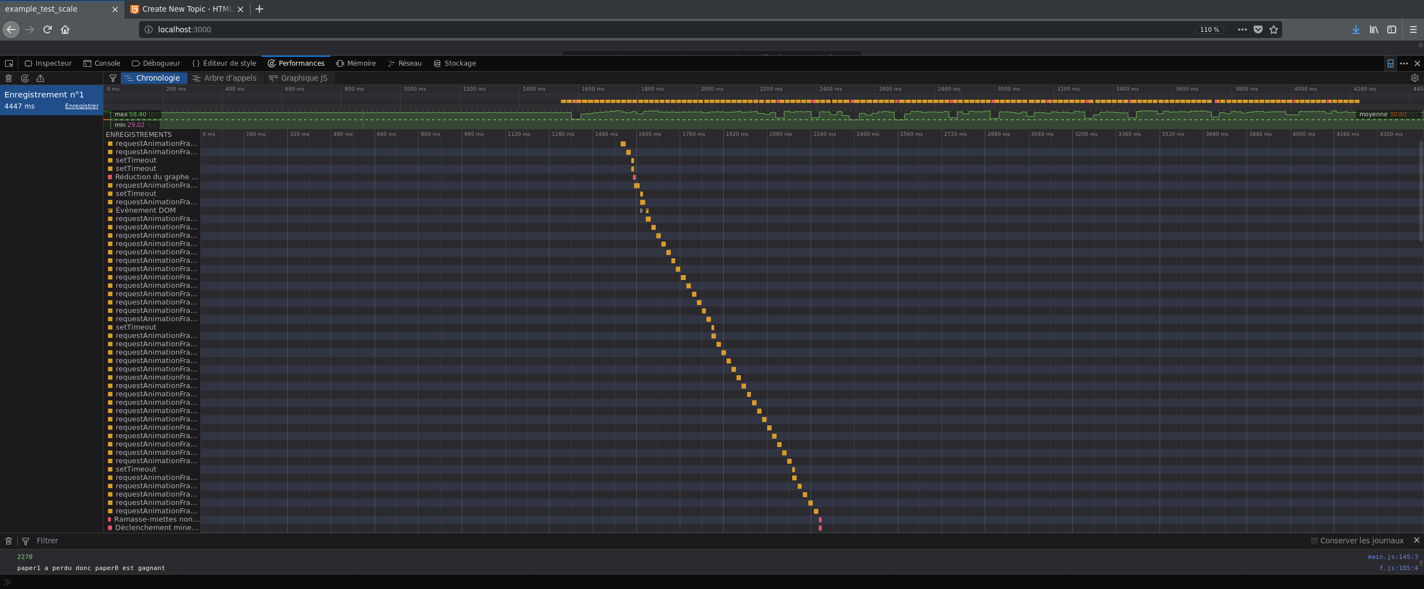
Task: Close the developer tools panel
Action: coord(1417,63)
